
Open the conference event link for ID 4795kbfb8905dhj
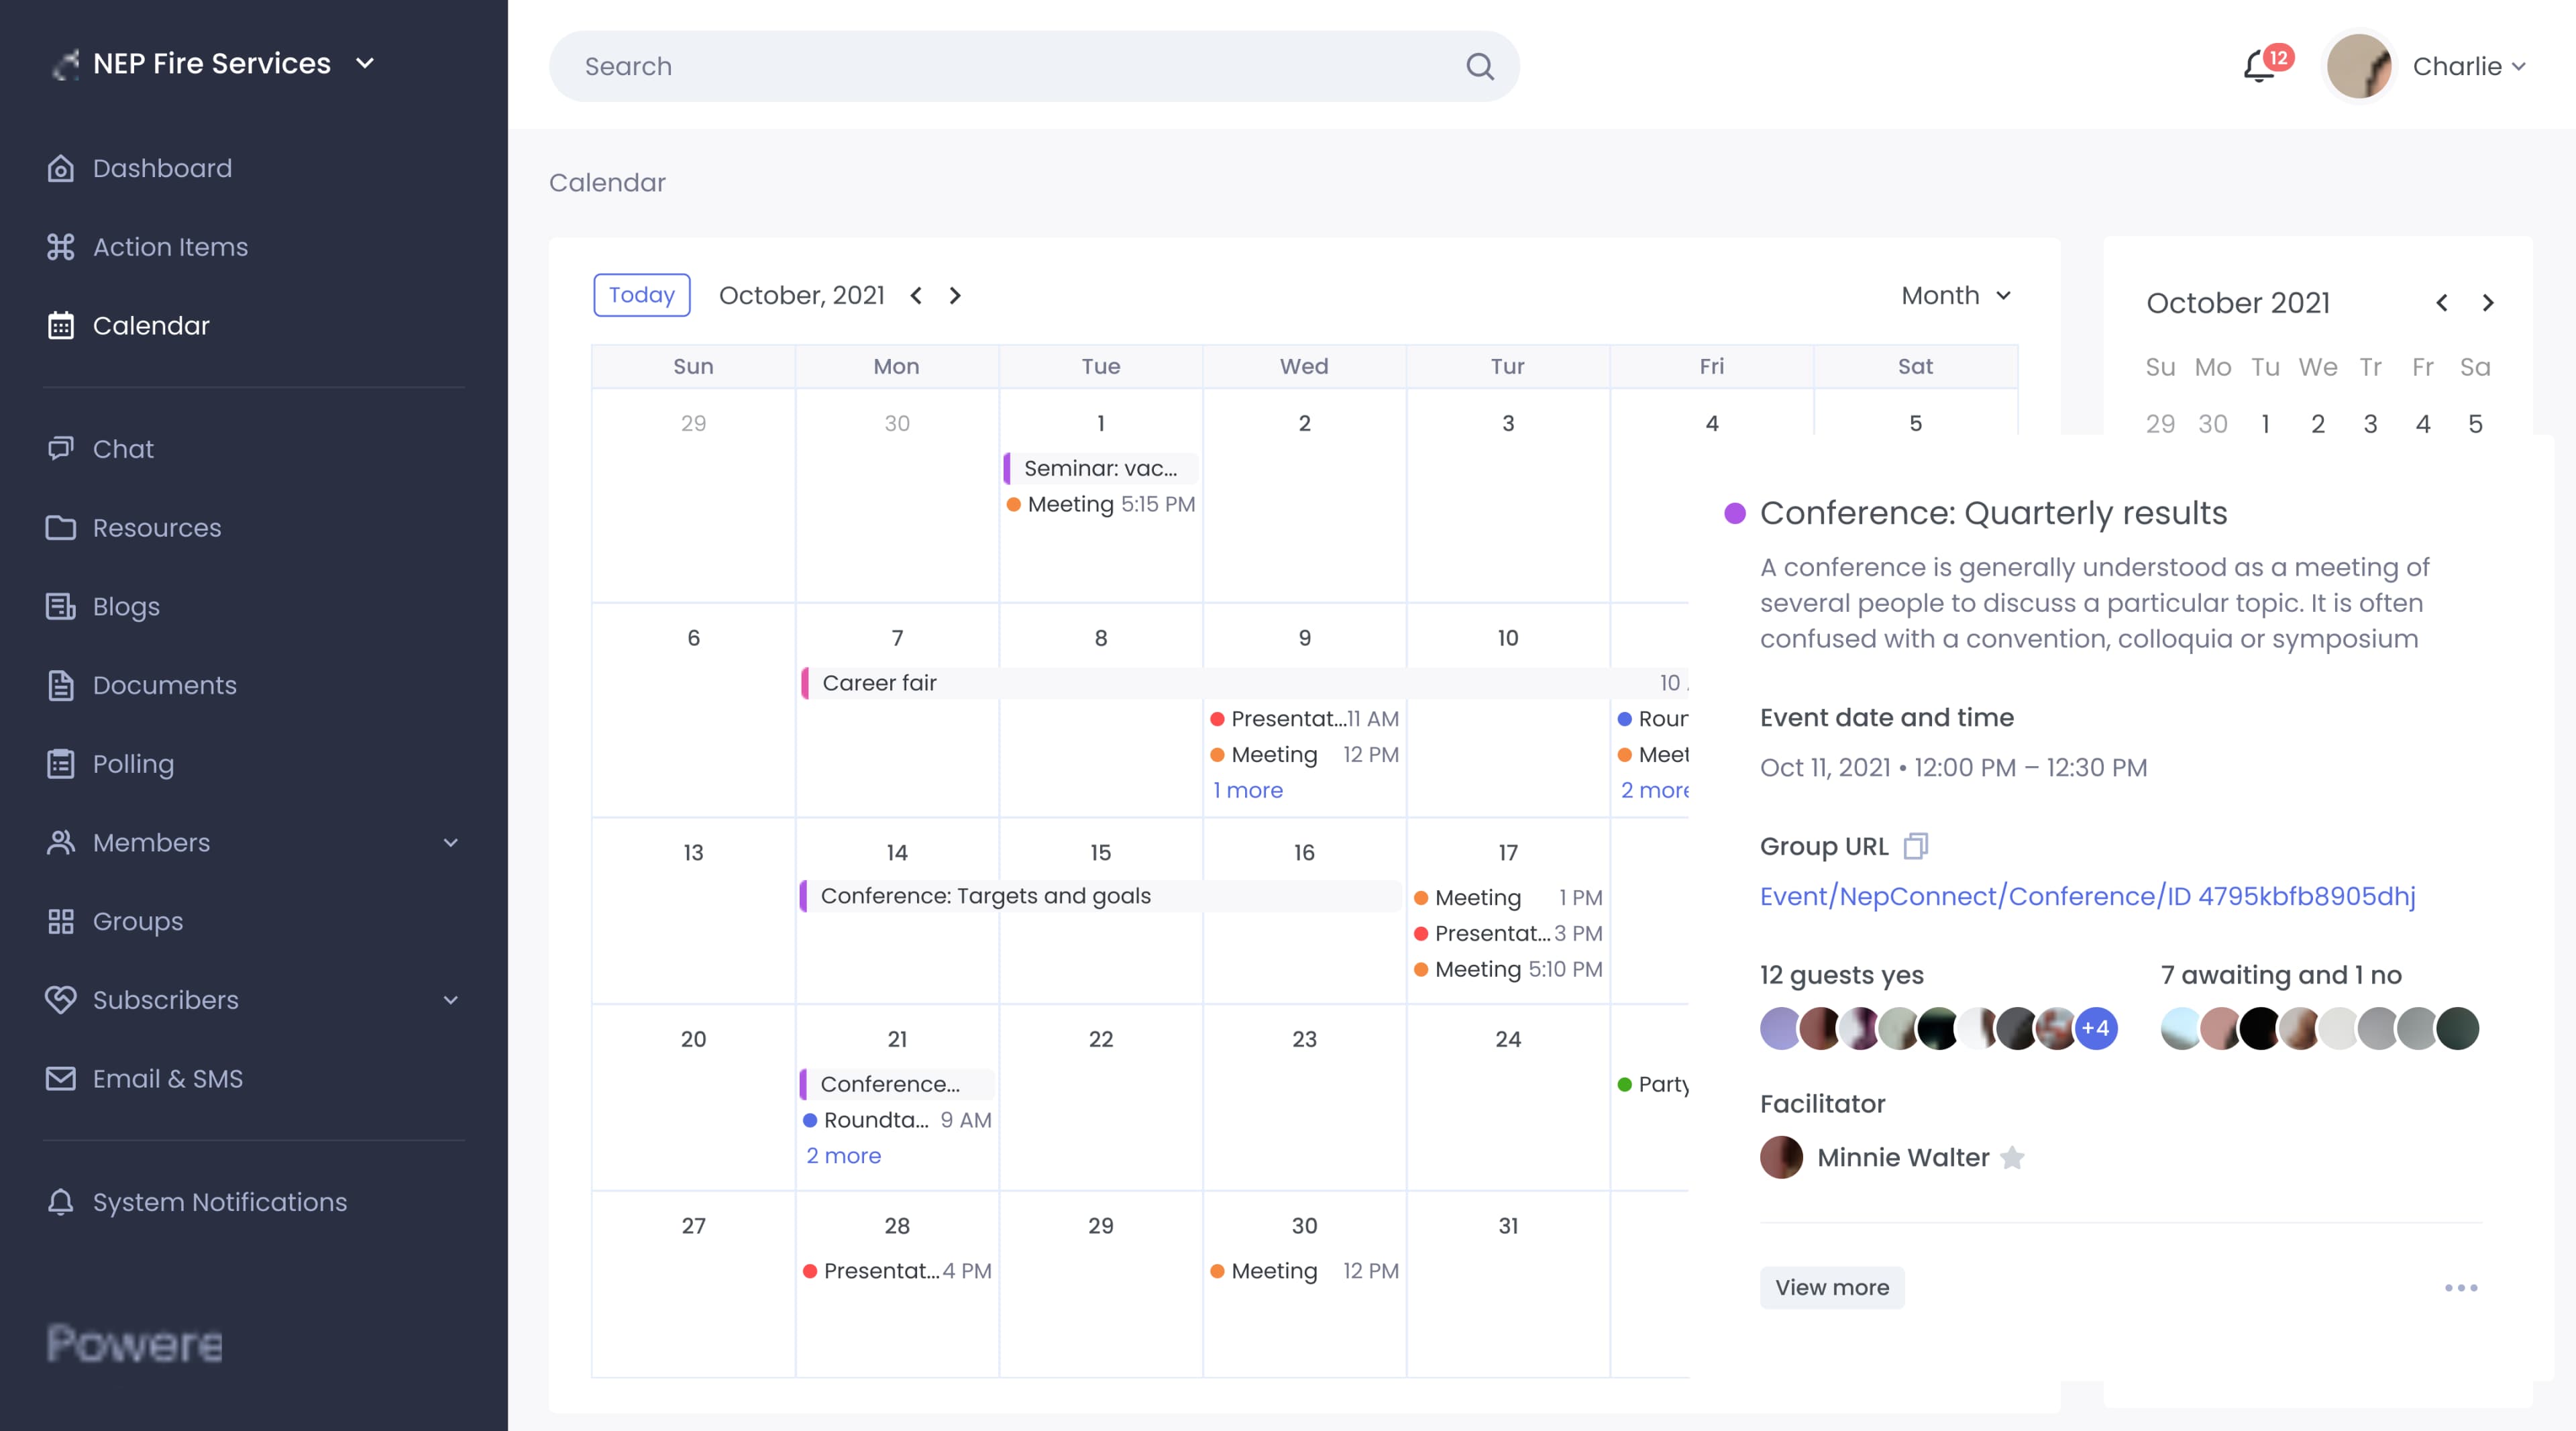pos(2087,896)
